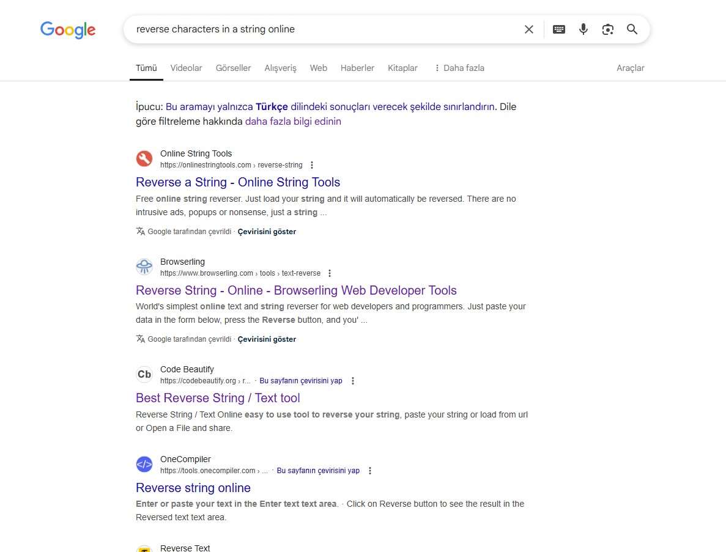Click the Browserling UFO favicon

tap(144, 267)
